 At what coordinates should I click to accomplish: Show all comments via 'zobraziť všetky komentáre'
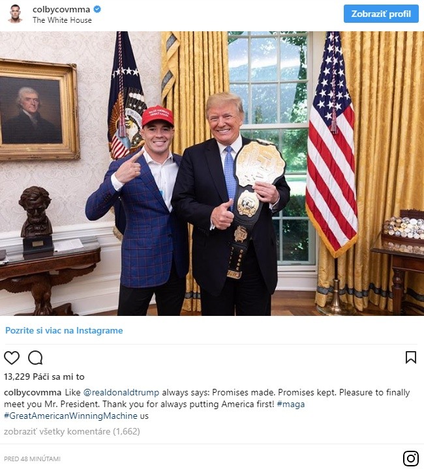pos(72,431)
